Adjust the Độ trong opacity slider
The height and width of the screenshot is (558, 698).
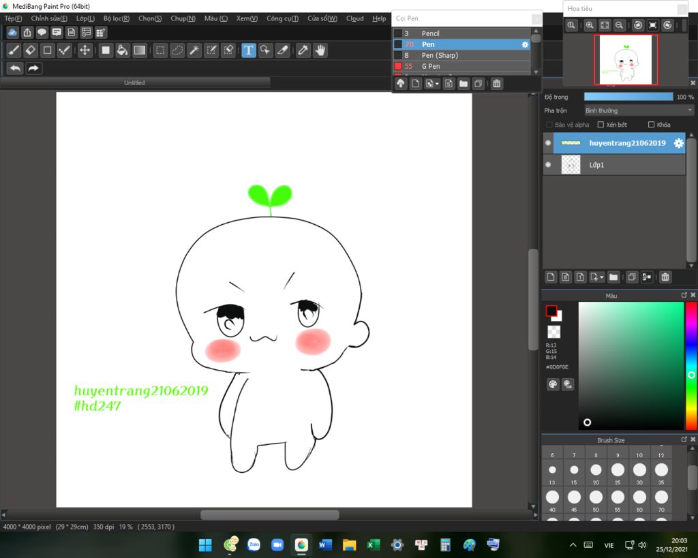pyautogui.click(x=628, y=97)
